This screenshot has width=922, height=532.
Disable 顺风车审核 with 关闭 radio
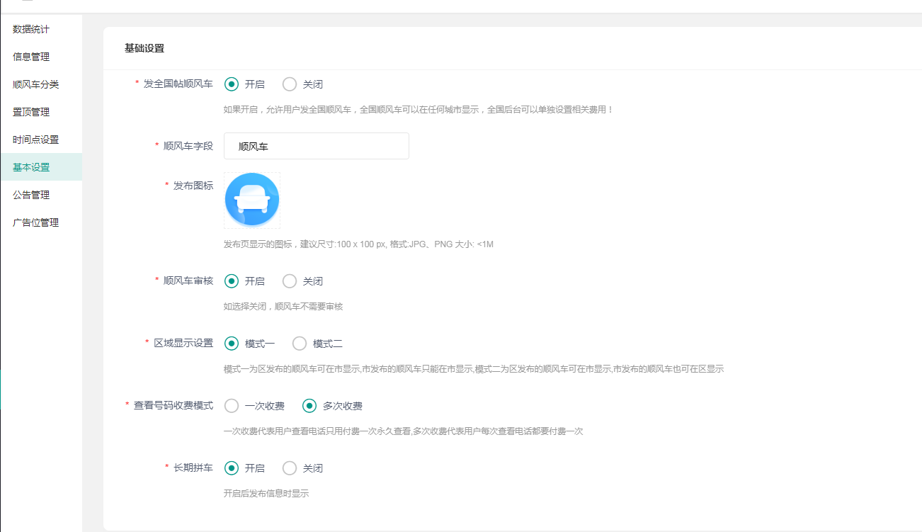(x=290, y=281)
